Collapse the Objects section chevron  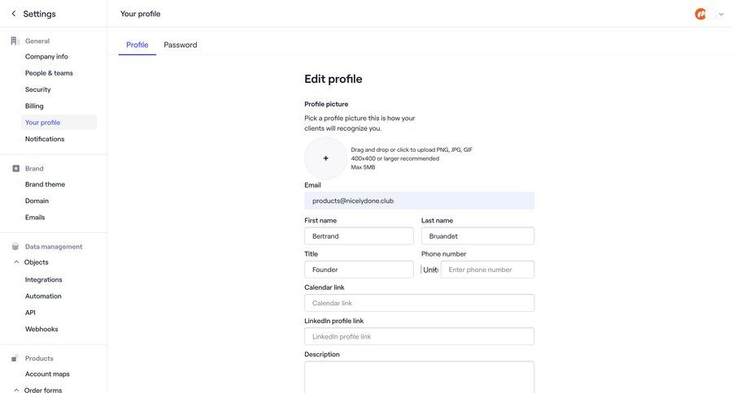(16, 262)
